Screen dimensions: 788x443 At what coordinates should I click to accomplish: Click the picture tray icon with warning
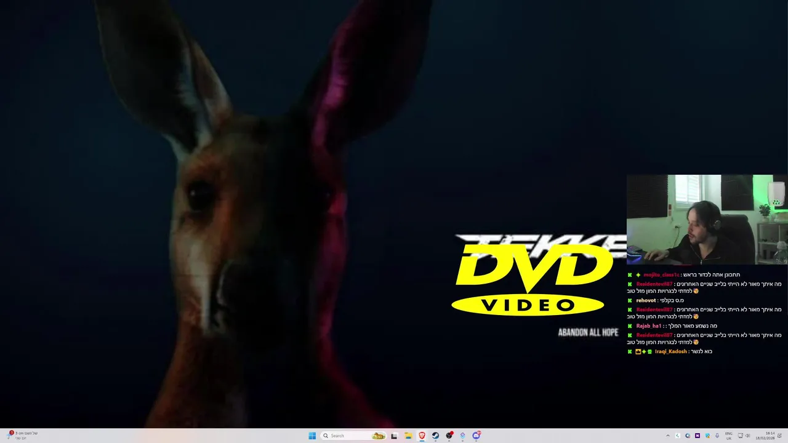(x=707, y=436)
